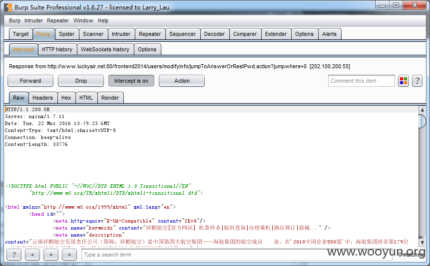The image size is (430, 266).
Task: Click the vertical scrollbar thumb
Action: (x=423, y=121)
